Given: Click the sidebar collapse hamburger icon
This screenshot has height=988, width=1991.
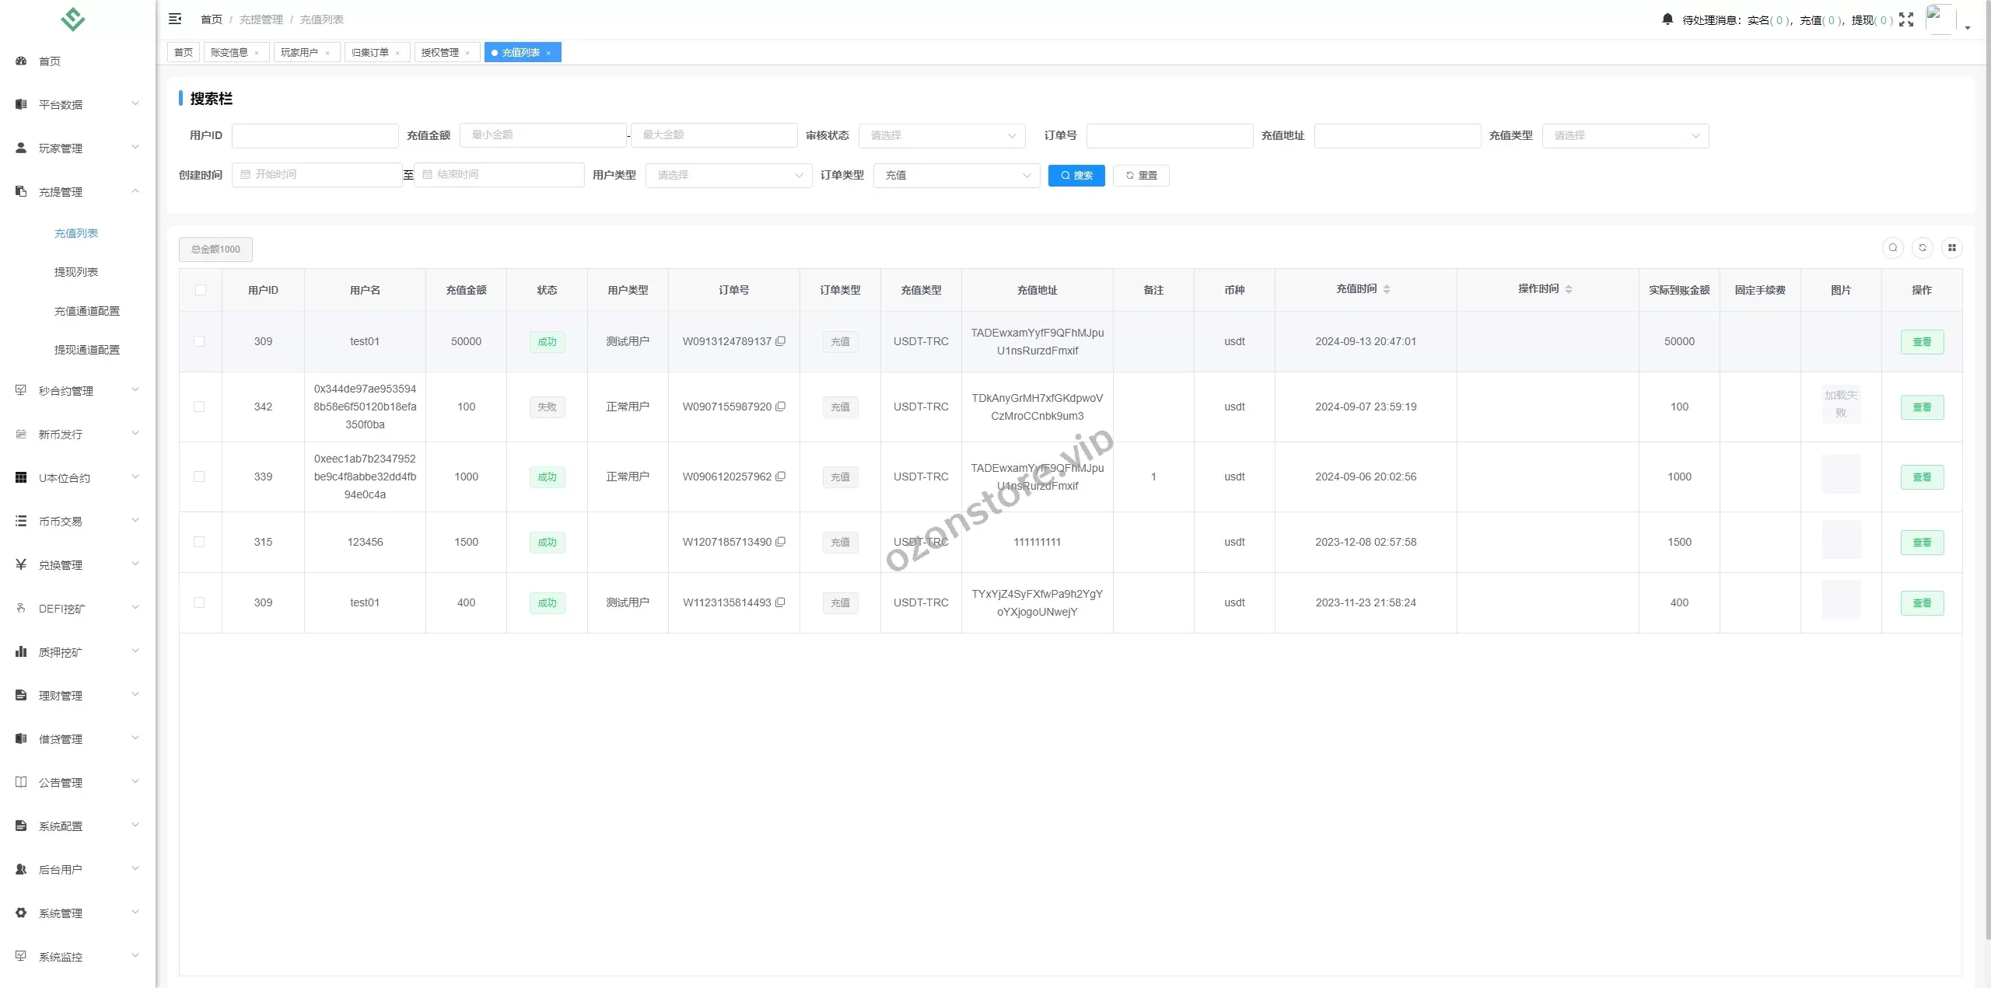Looking at the screenshot, I should click(175, 19).
